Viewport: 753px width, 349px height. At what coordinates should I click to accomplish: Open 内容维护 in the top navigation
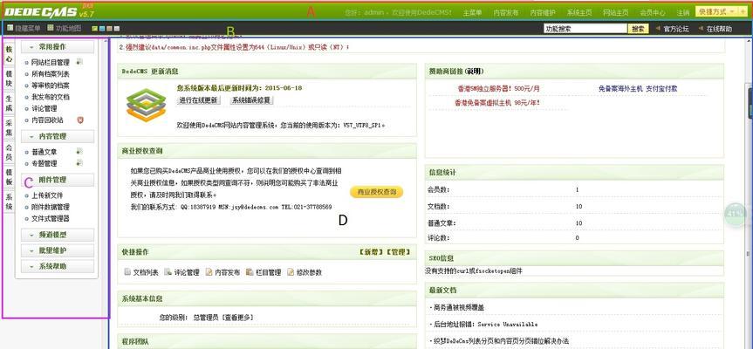coord(543,12)
